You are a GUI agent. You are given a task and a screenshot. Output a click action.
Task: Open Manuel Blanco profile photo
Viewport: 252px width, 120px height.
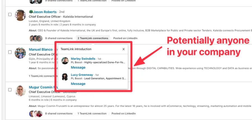click(x=20, y=53)
